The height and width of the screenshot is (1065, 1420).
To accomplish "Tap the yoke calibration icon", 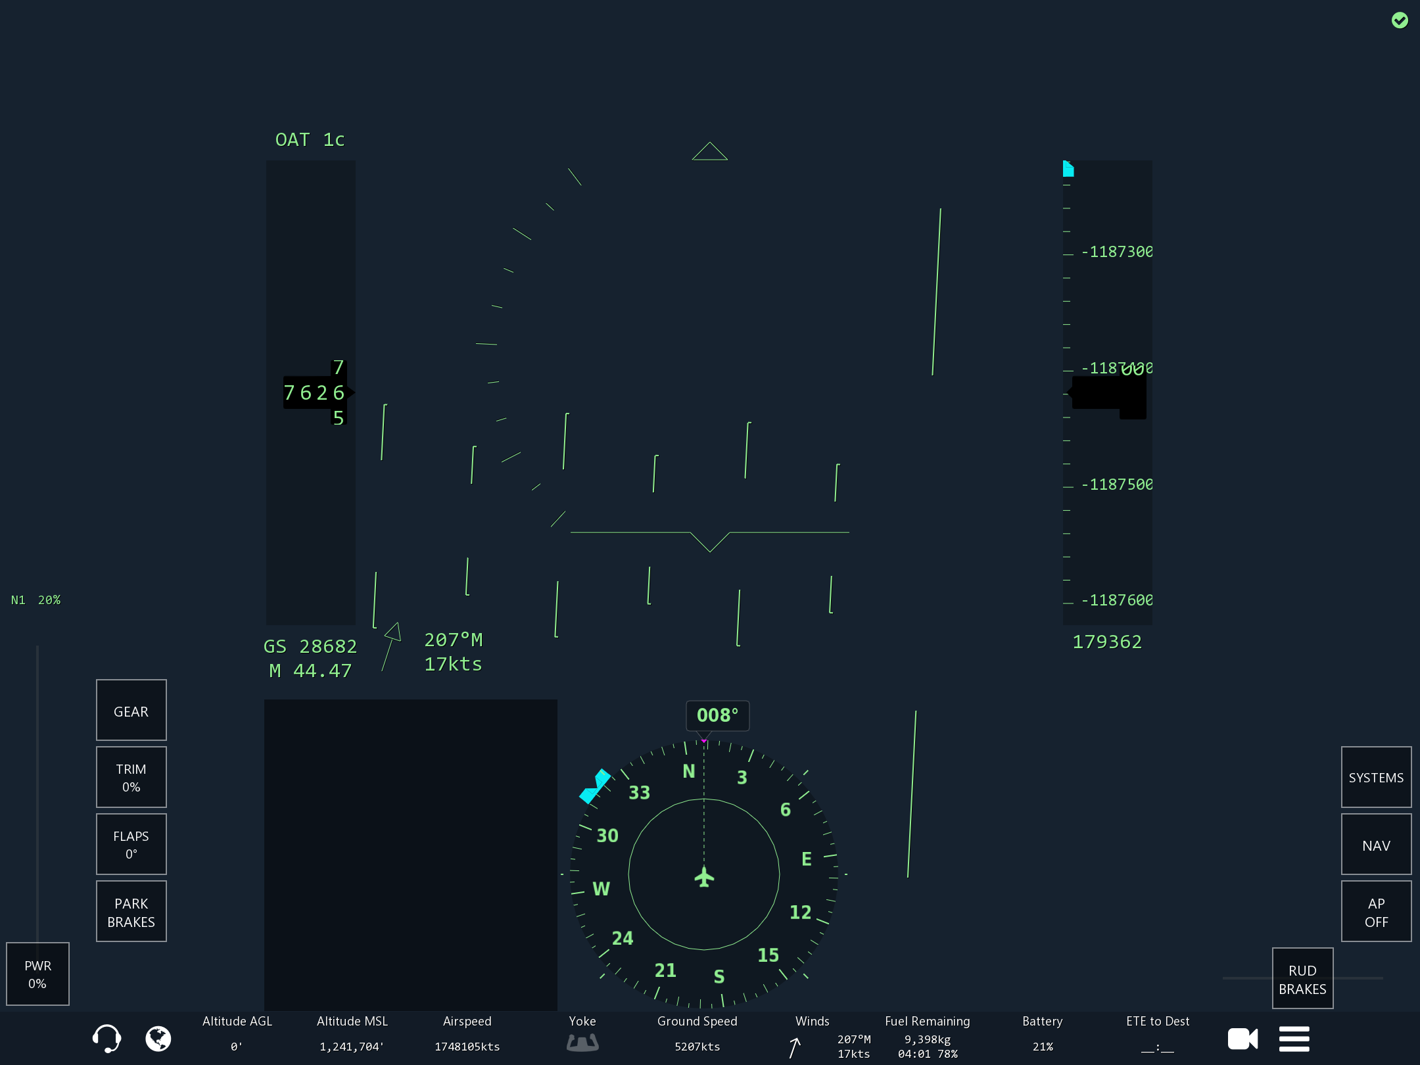I will tap(582, 1042).
